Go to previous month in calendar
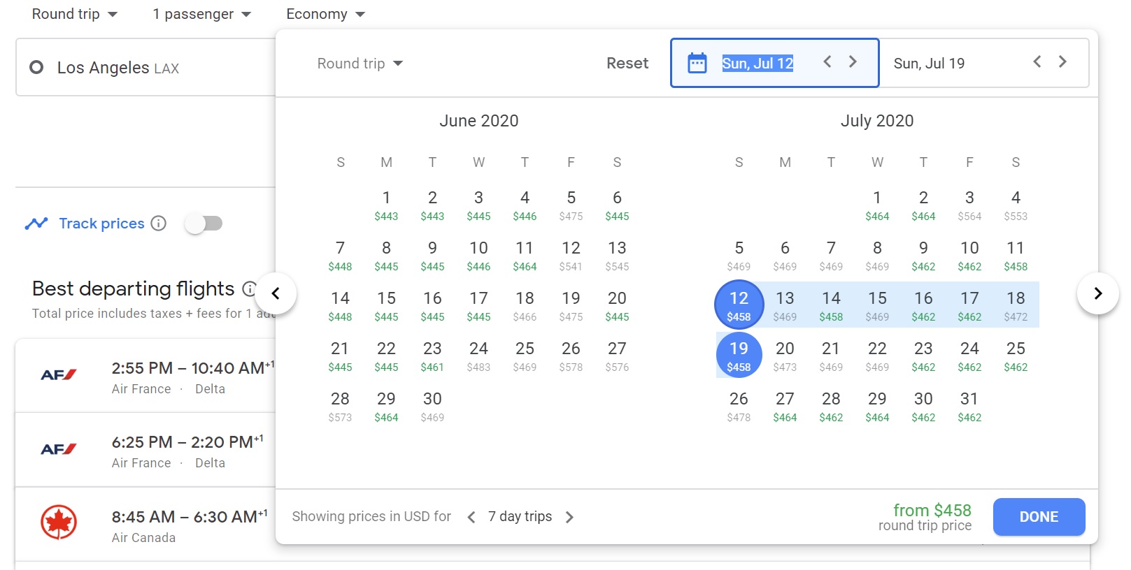This screenshot has width=1131, height=570. (276, 293)
